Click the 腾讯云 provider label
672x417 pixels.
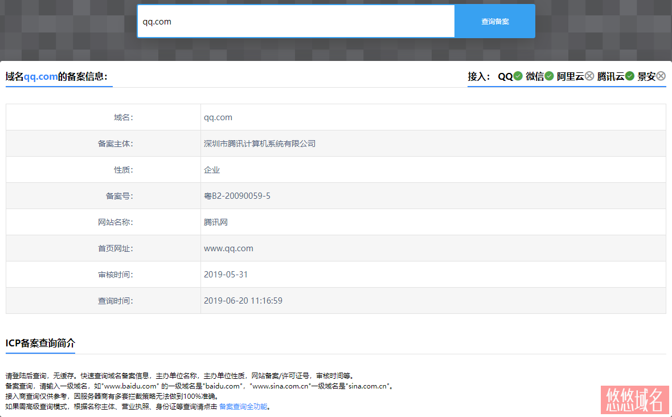610,77
